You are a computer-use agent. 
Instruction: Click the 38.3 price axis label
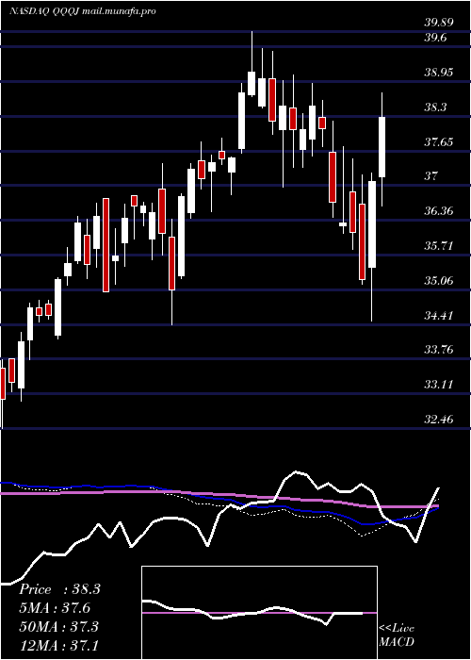pos(435,107)
